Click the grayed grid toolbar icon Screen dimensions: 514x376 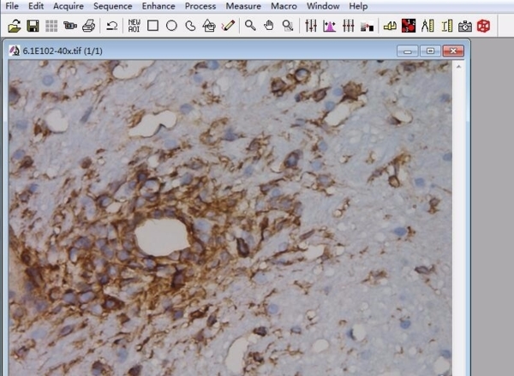coord(51,26)
